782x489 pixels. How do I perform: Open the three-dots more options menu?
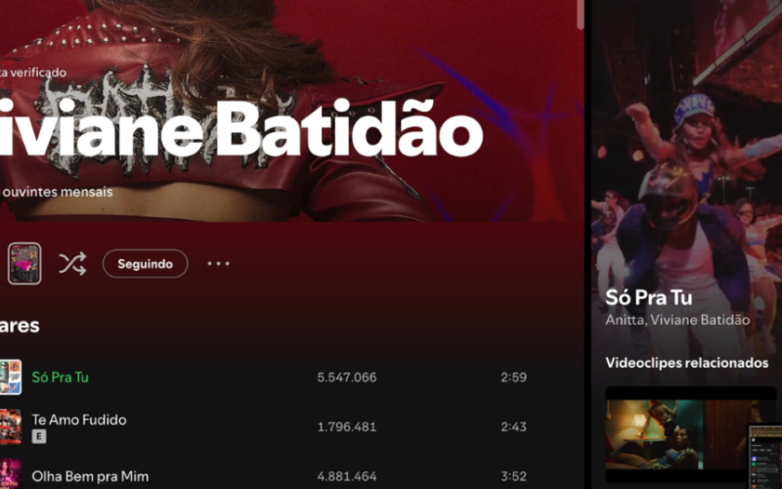coord(218,263)
